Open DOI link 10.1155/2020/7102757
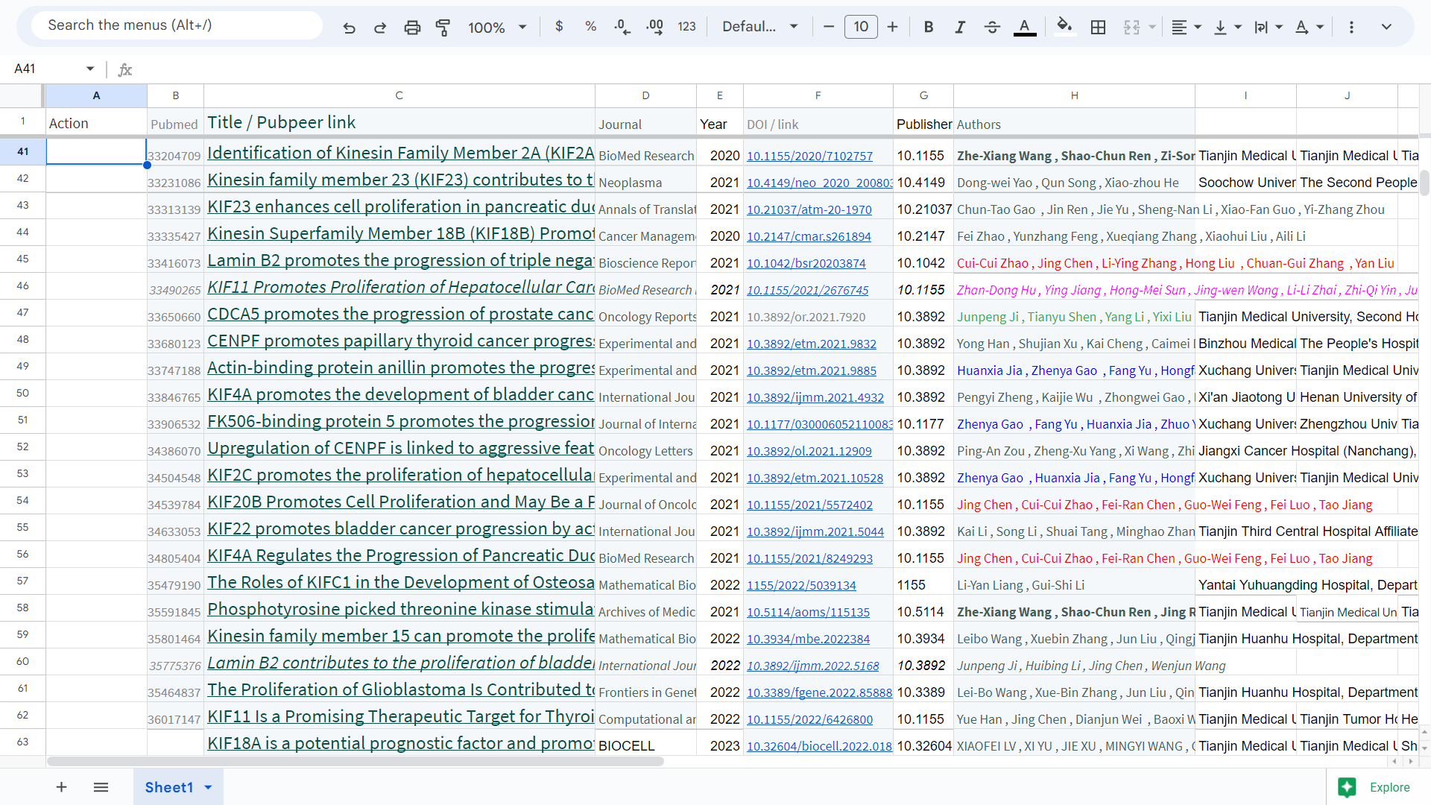The image size is (1431, 805). (809, 156)
